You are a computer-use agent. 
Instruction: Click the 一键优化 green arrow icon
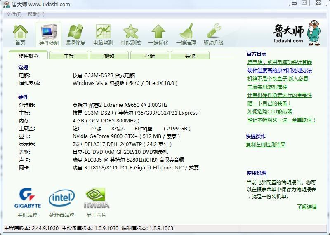pos(158,35)
